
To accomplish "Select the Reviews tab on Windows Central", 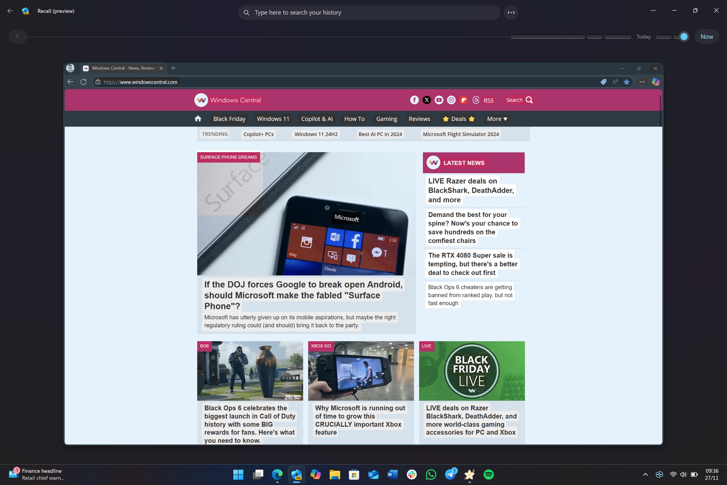I will [x=419, y=119].
